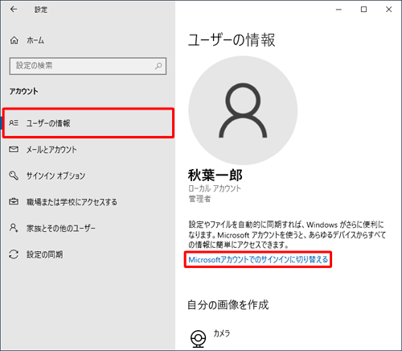Click the 設定の検索 search field
This screenshot has height=351, width=402.
(88, 66)
